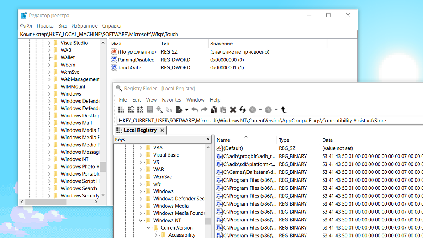
Task: Go forward using the round right-arrow icon
Action: point(268,110)
